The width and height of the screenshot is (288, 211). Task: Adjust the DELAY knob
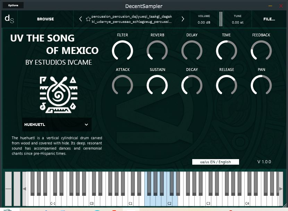[x=192, y=51]
